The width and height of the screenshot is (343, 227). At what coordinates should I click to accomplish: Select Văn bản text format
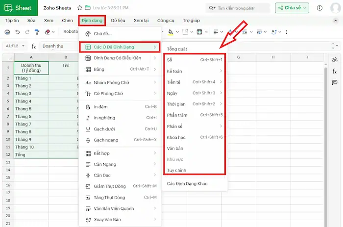[x=195, y=149]
